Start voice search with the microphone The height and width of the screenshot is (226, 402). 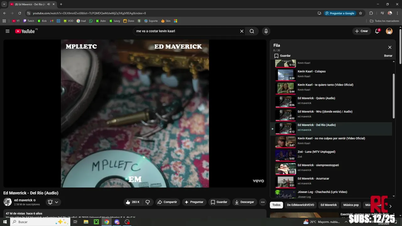point(266,31)
